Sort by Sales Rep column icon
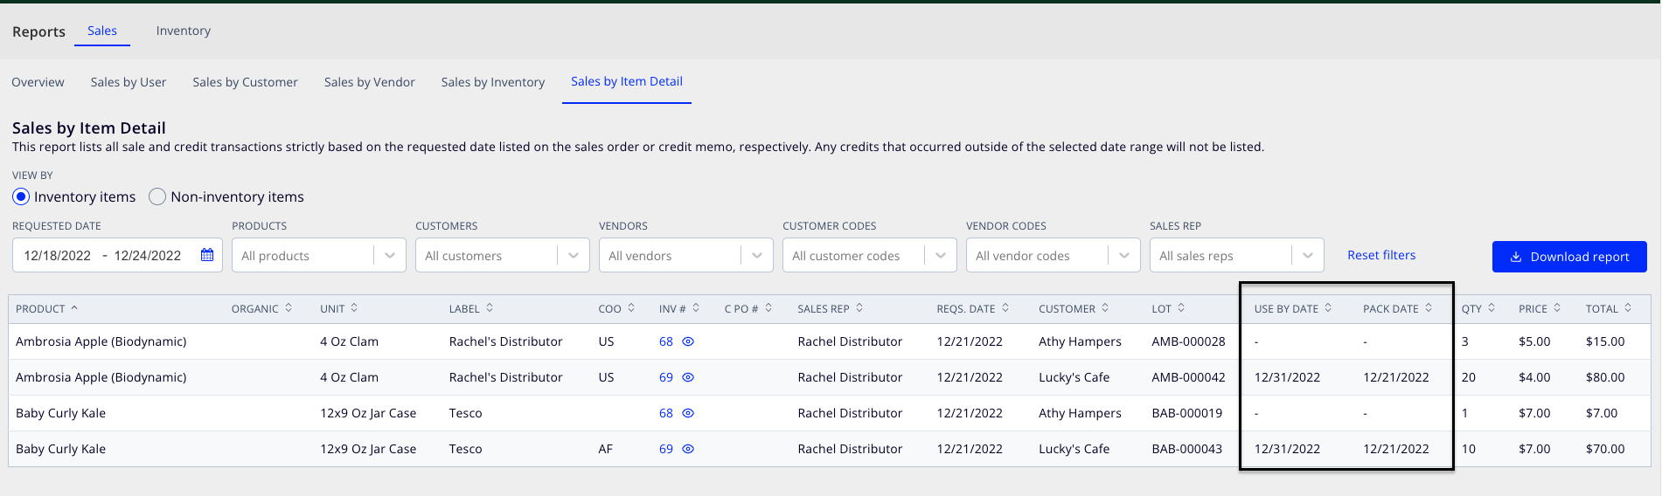Viewport: 1662px width, 496px height. [859, 308]
